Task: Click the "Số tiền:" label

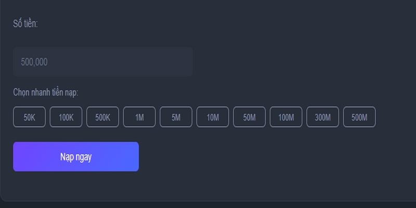Action: click(x=25, y=23)
